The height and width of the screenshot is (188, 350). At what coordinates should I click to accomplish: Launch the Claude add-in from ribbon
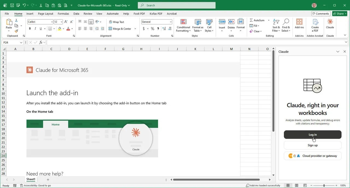click(330, 24)
